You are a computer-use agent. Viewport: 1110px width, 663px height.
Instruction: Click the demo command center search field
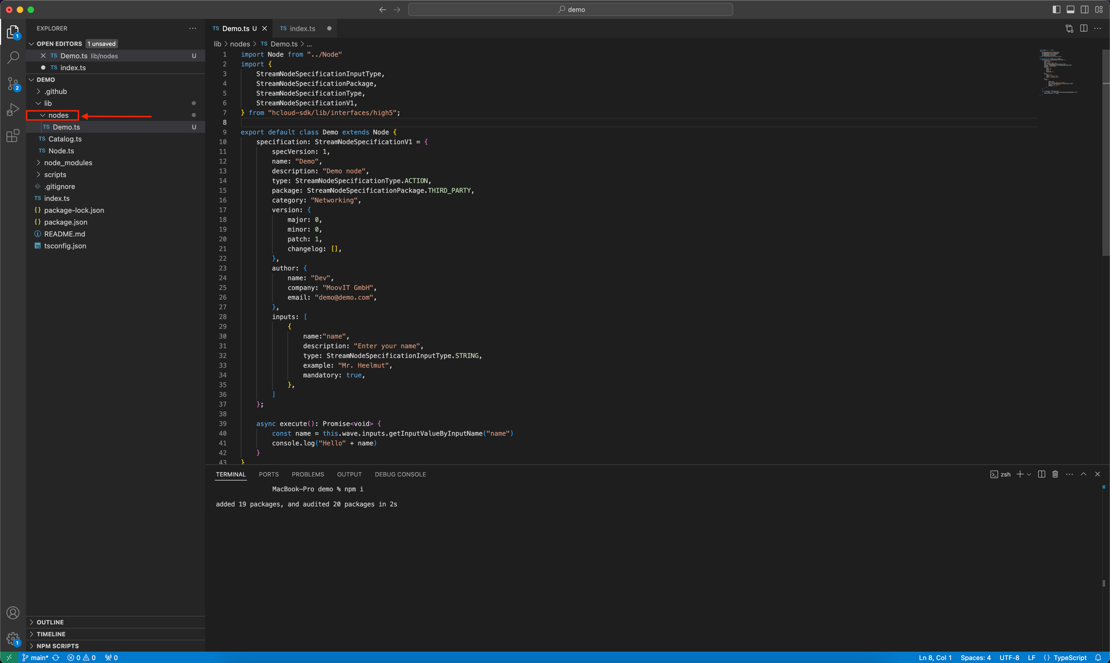tap(570, 10)
